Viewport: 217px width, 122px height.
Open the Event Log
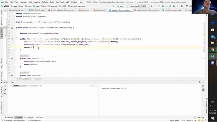(199, 118)
